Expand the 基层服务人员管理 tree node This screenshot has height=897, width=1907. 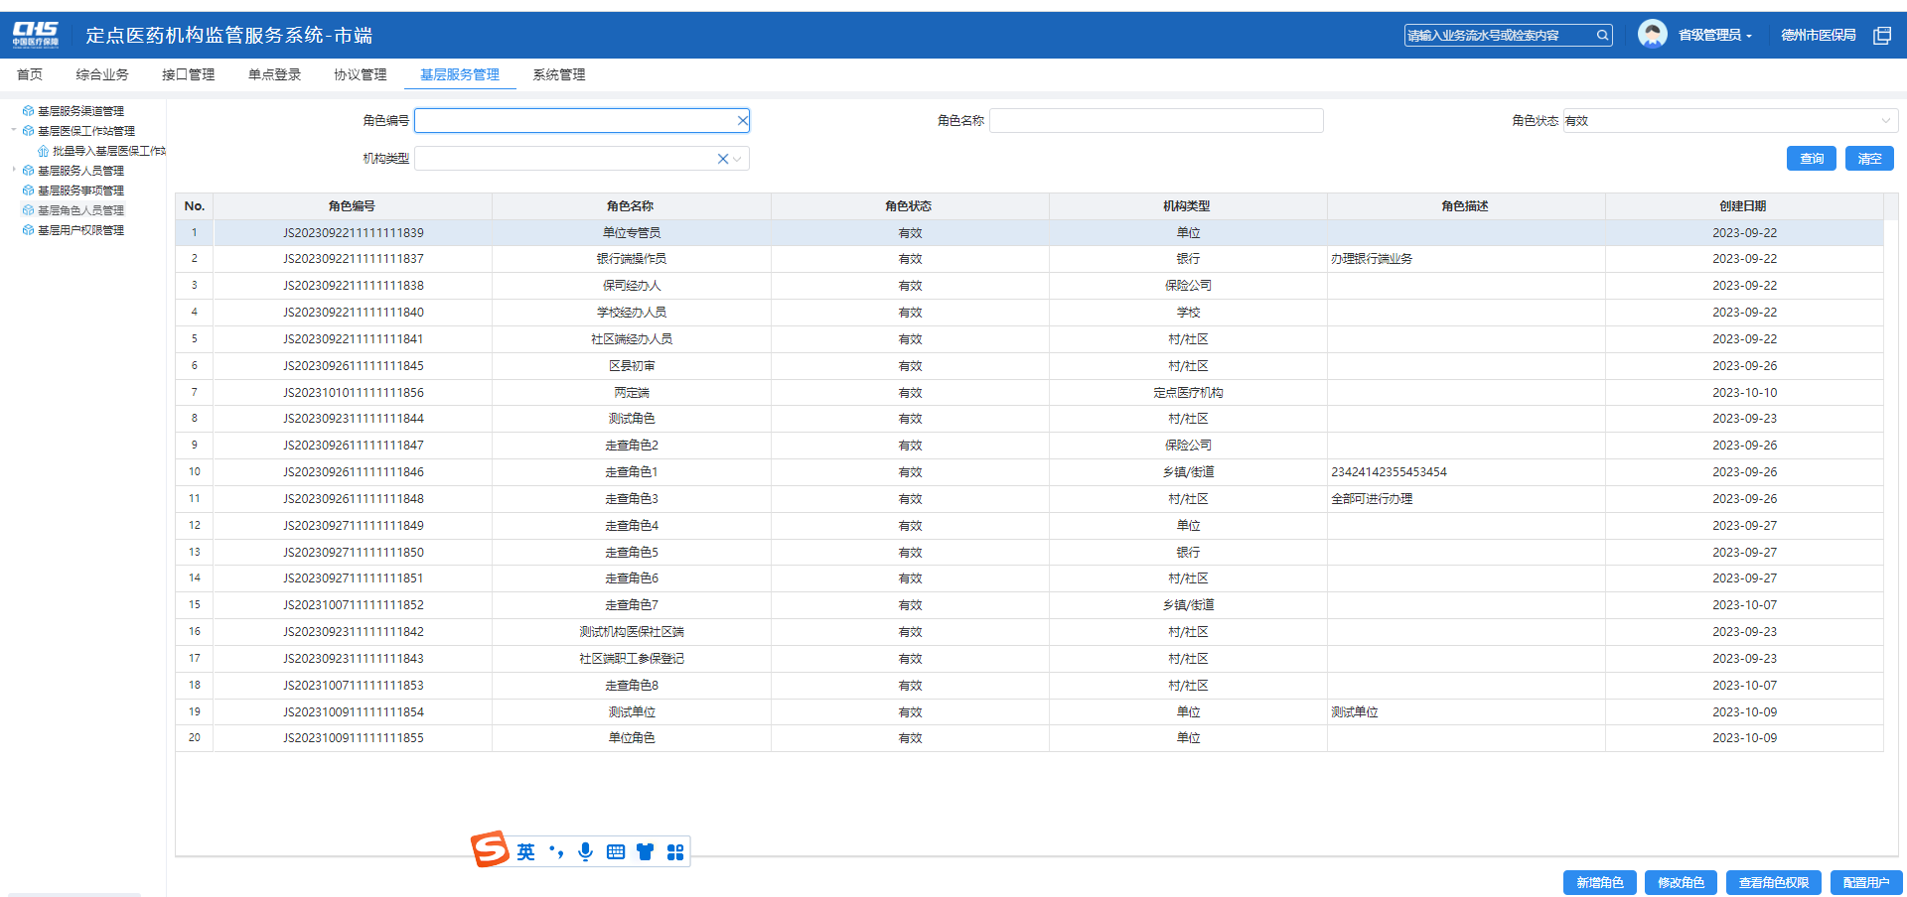(14, 171)
